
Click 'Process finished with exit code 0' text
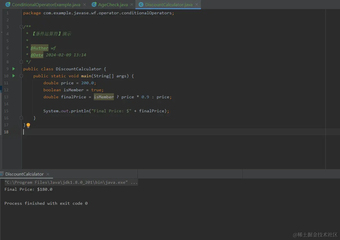click(x=46, y=203)
